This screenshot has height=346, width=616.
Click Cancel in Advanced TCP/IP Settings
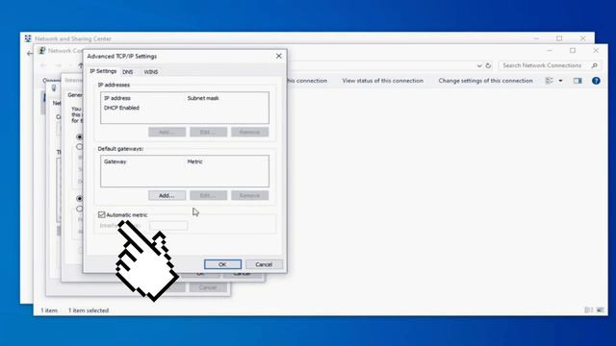[264, 264]
